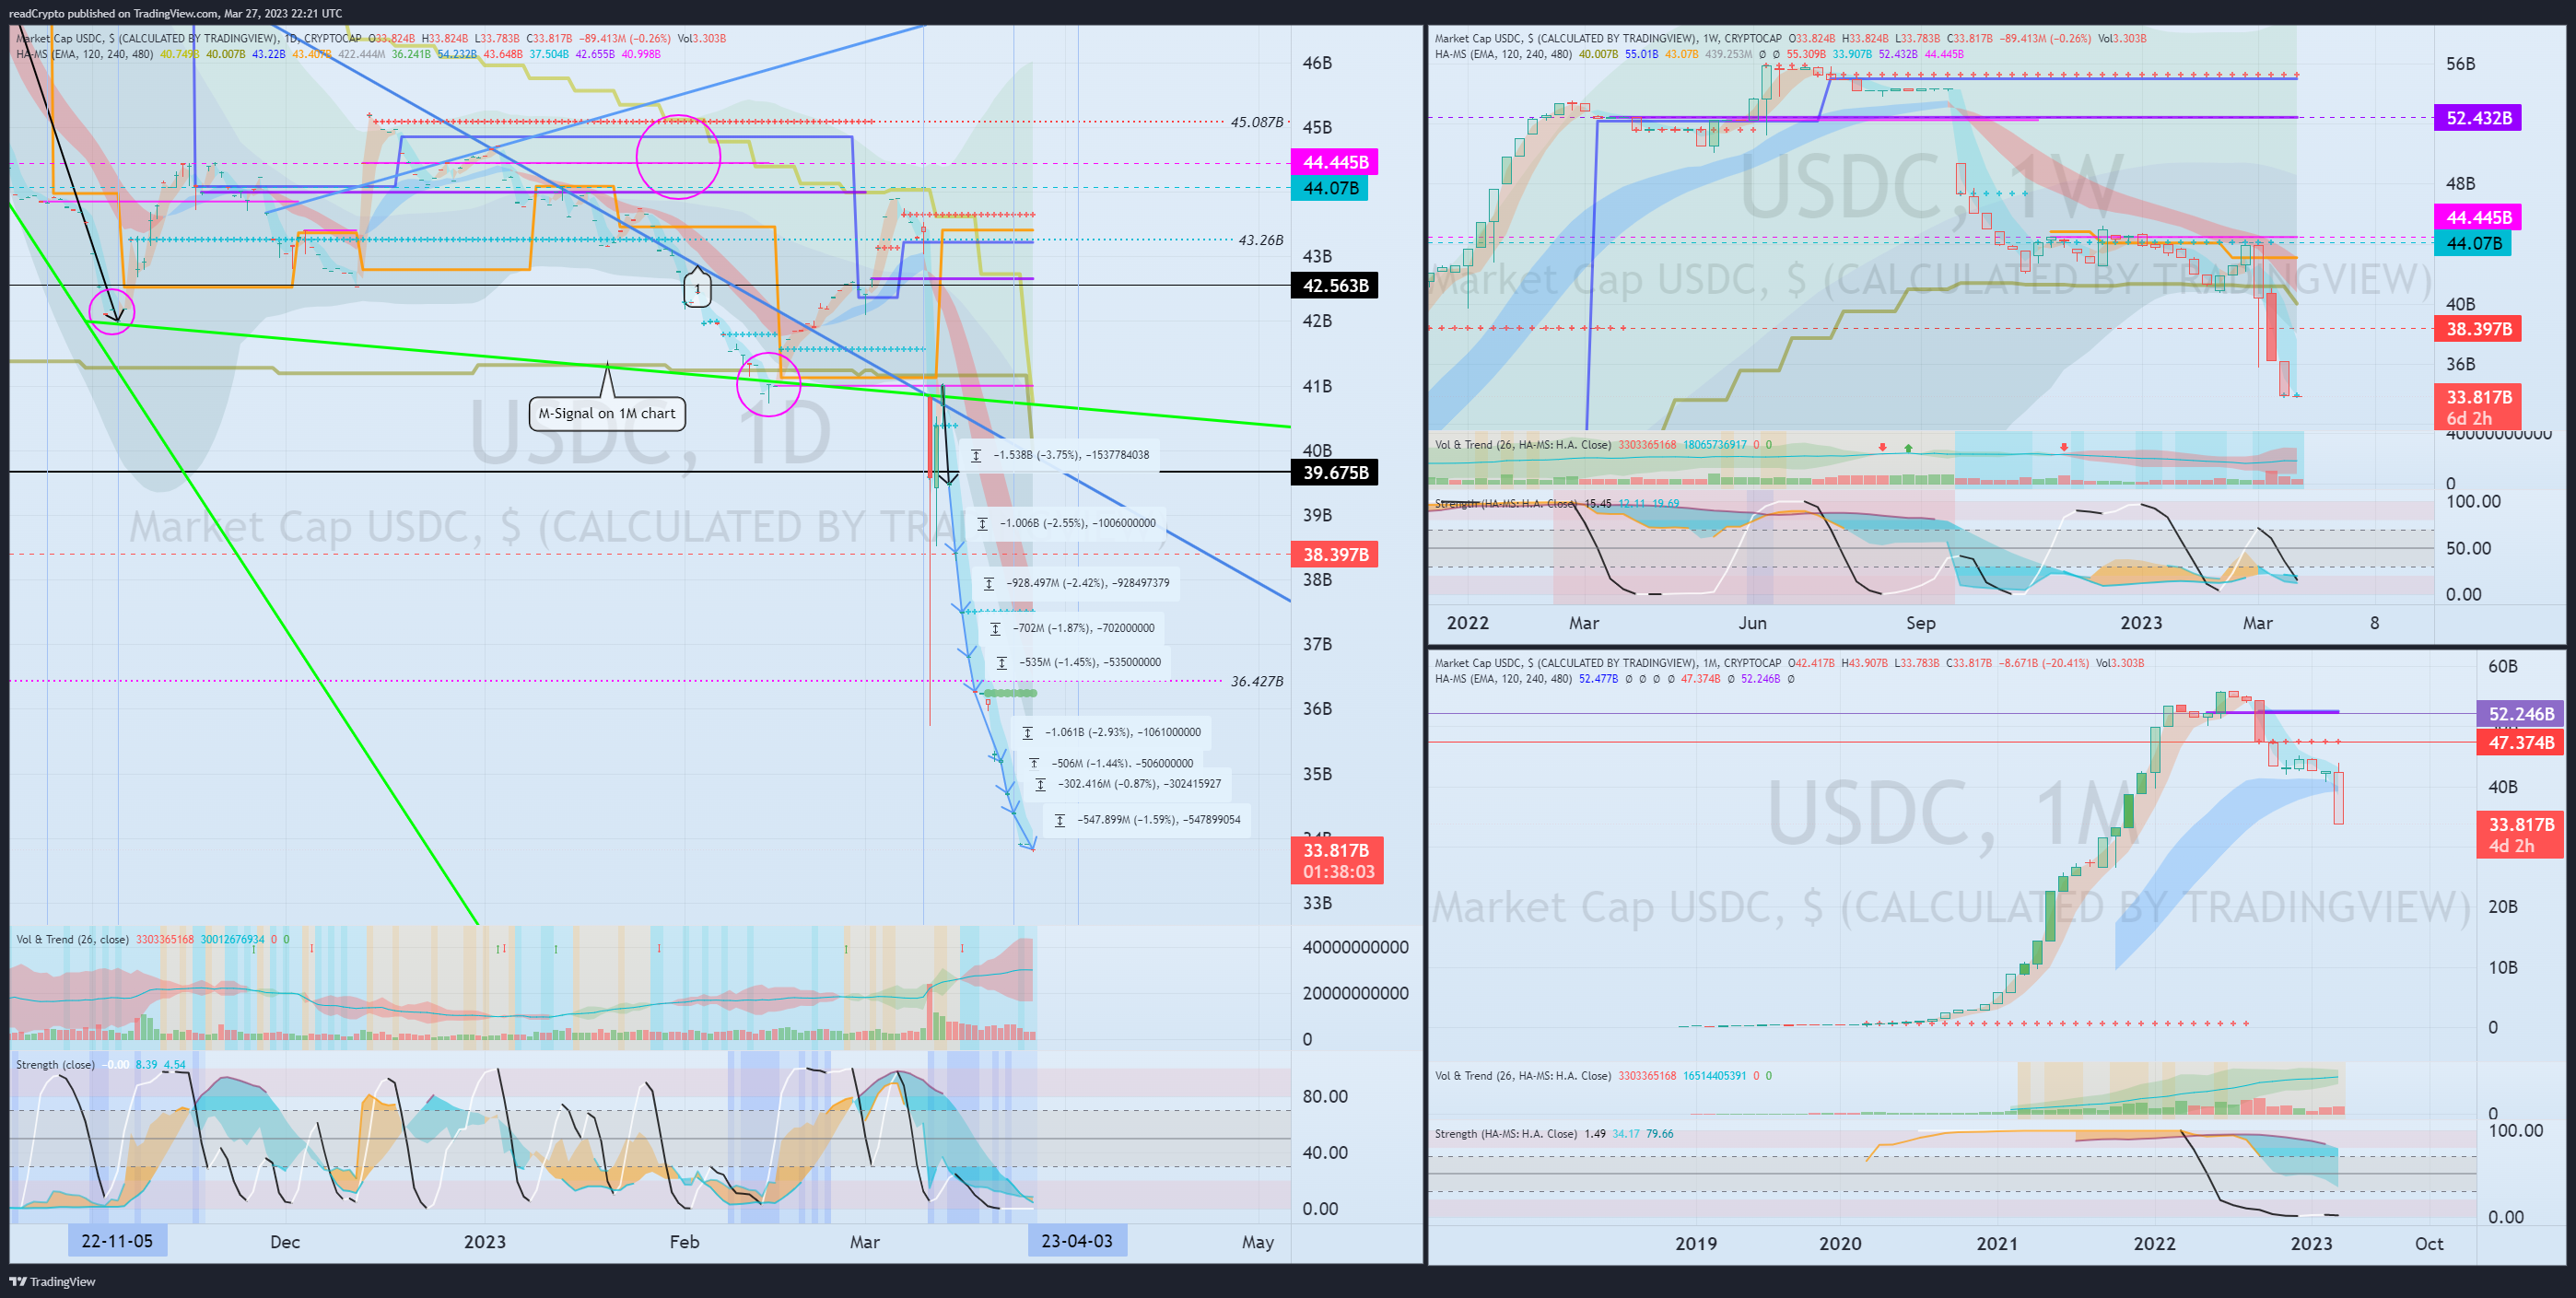Click the magenta 44.445B label on the daily chart axis
The height and width of the screenshot is (1298, 2576).
click(1334, 162)
